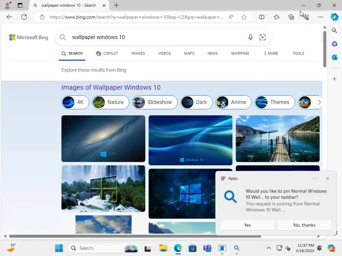The width and height of the screenshot is (342, 256).
Task: Switch to the VIDEOS tab
Action: pyautogui.click(x=164, y=54)
